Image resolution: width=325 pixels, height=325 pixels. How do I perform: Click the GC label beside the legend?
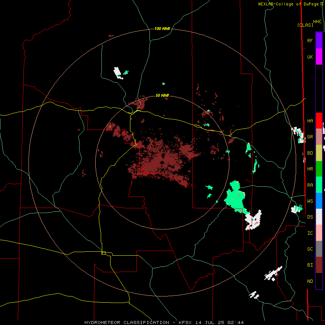tap(310, 249)
